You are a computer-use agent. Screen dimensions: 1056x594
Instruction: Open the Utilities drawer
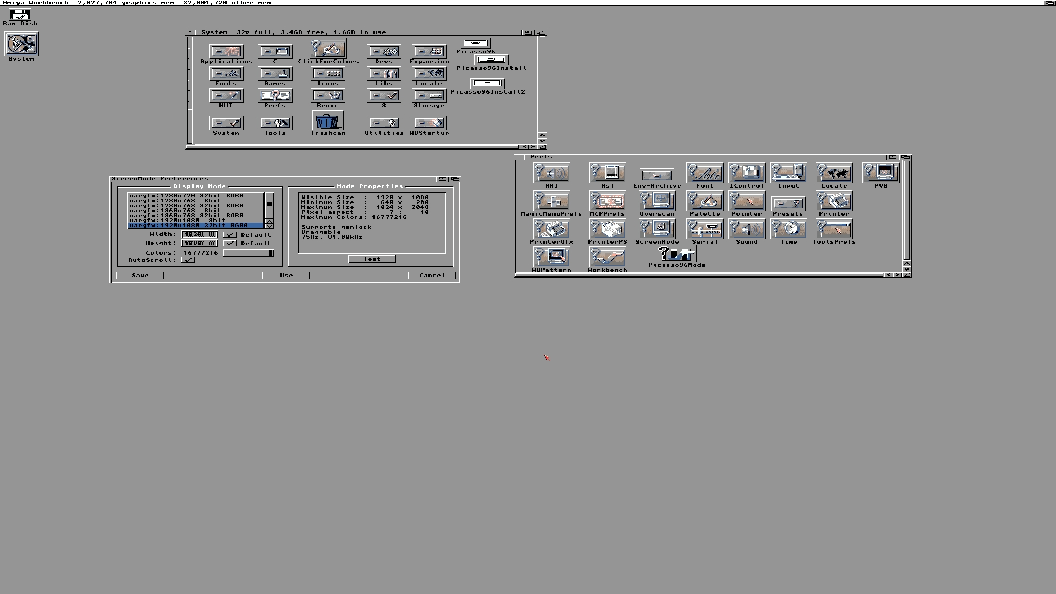(383, 123)
